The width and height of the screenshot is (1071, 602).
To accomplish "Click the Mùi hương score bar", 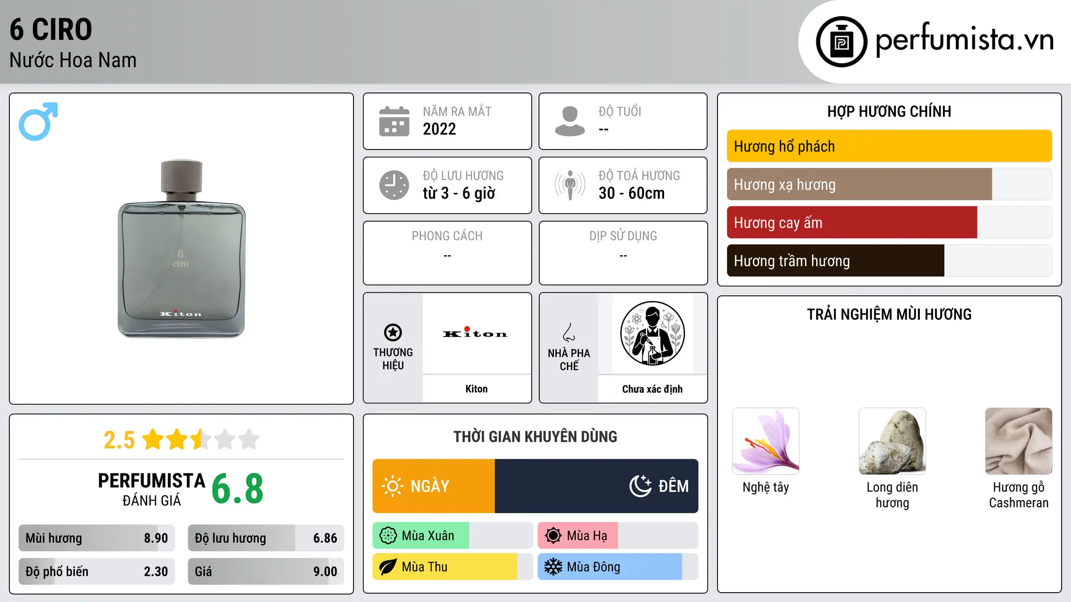I will (97, 538).
